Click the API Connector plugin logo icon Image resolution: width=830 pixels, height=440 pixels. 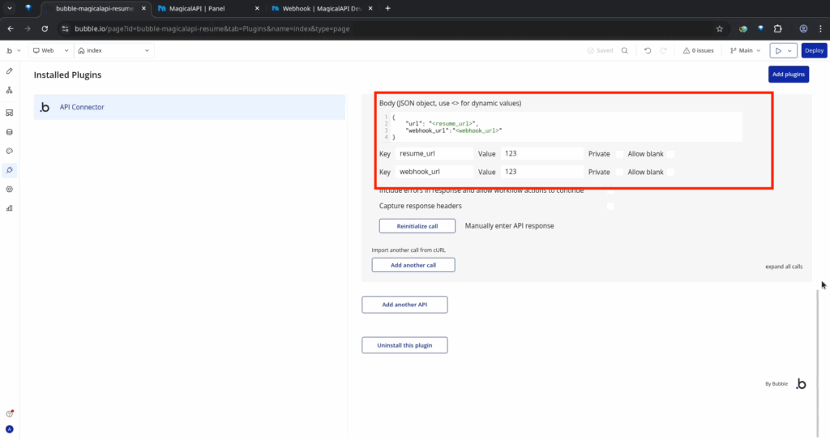point(45,107)
